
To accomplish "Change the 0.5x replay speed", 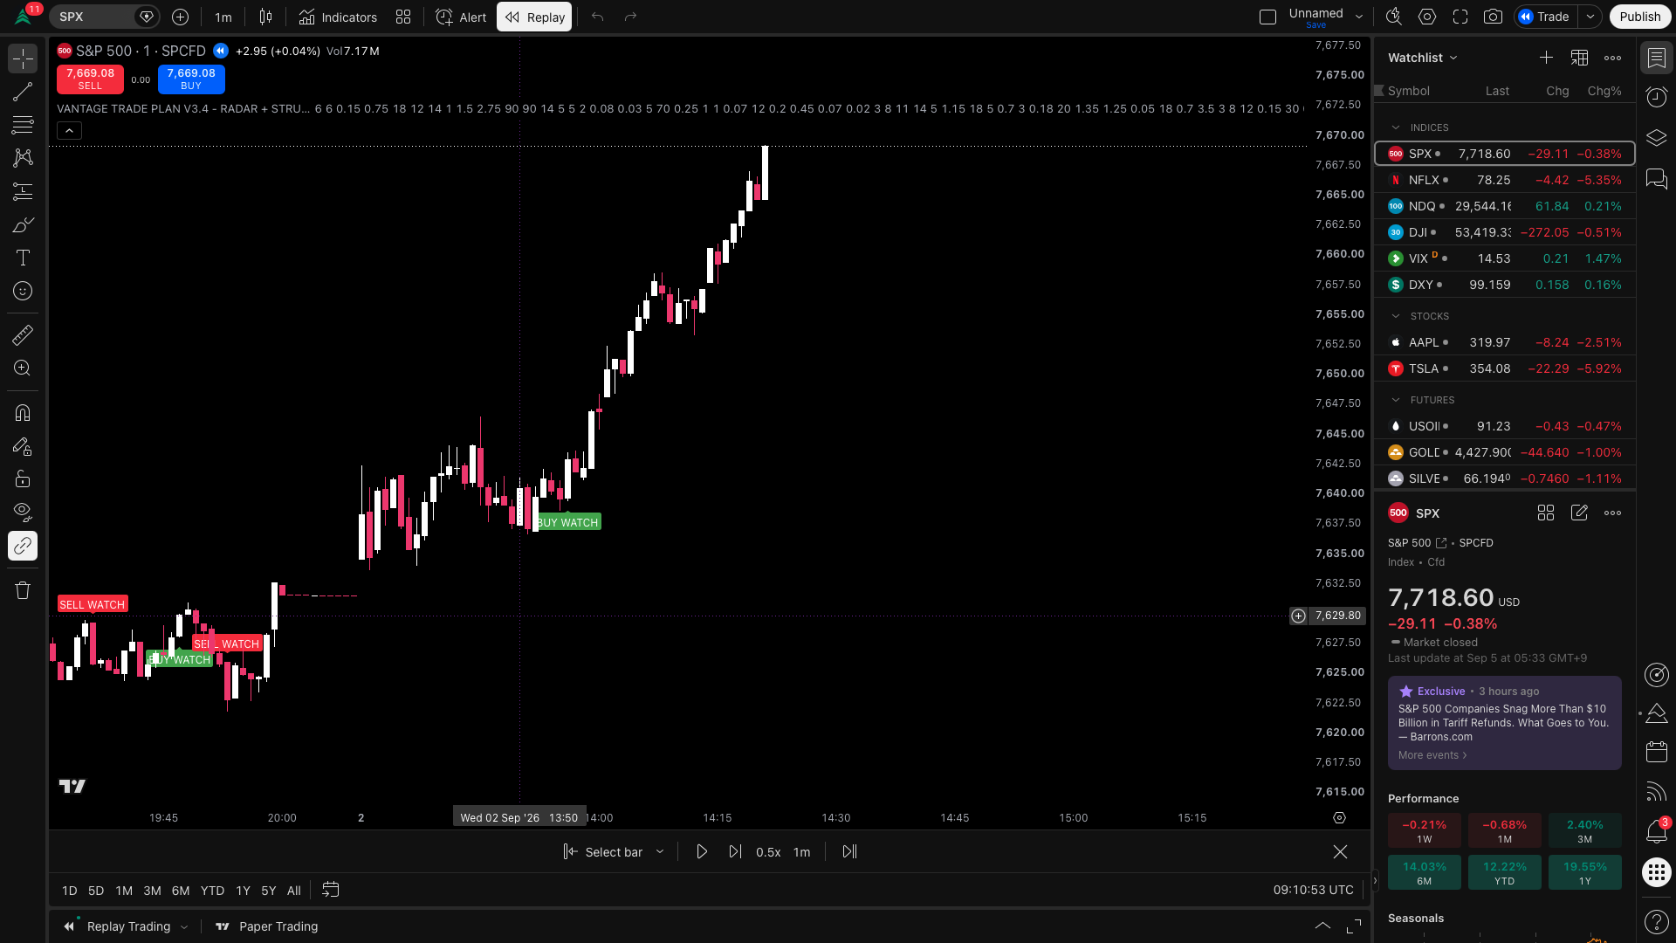I will click(768, 852).
